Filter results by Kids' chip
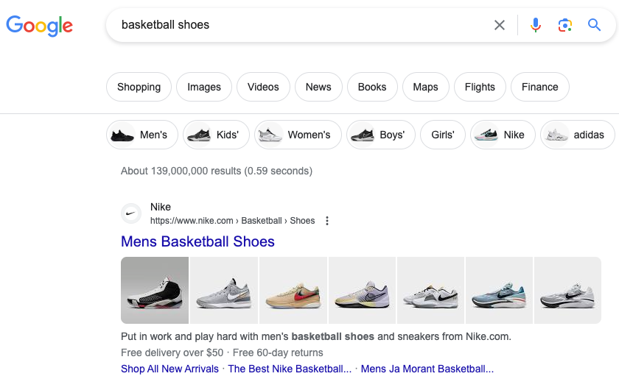The height and width of the screenshot is (379, 619). (217, 135)
